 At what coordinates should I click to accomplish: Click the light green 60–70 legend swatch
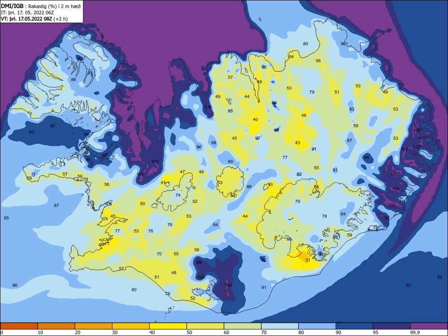pos(242,326)
